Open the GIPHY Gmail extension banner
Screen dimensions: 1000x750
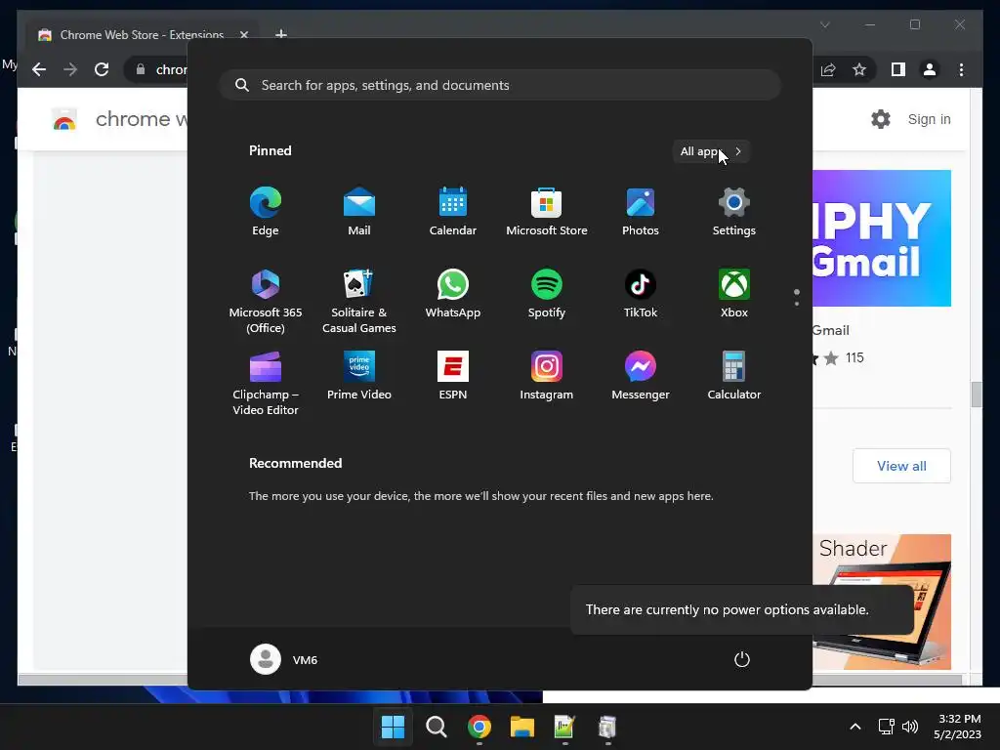coord(882,238)
